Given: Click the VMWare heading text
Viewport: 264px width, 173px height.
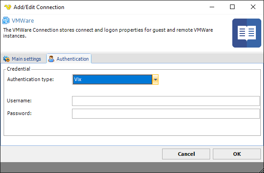Looking at the screenshot, I should click(x=23, y=21).
